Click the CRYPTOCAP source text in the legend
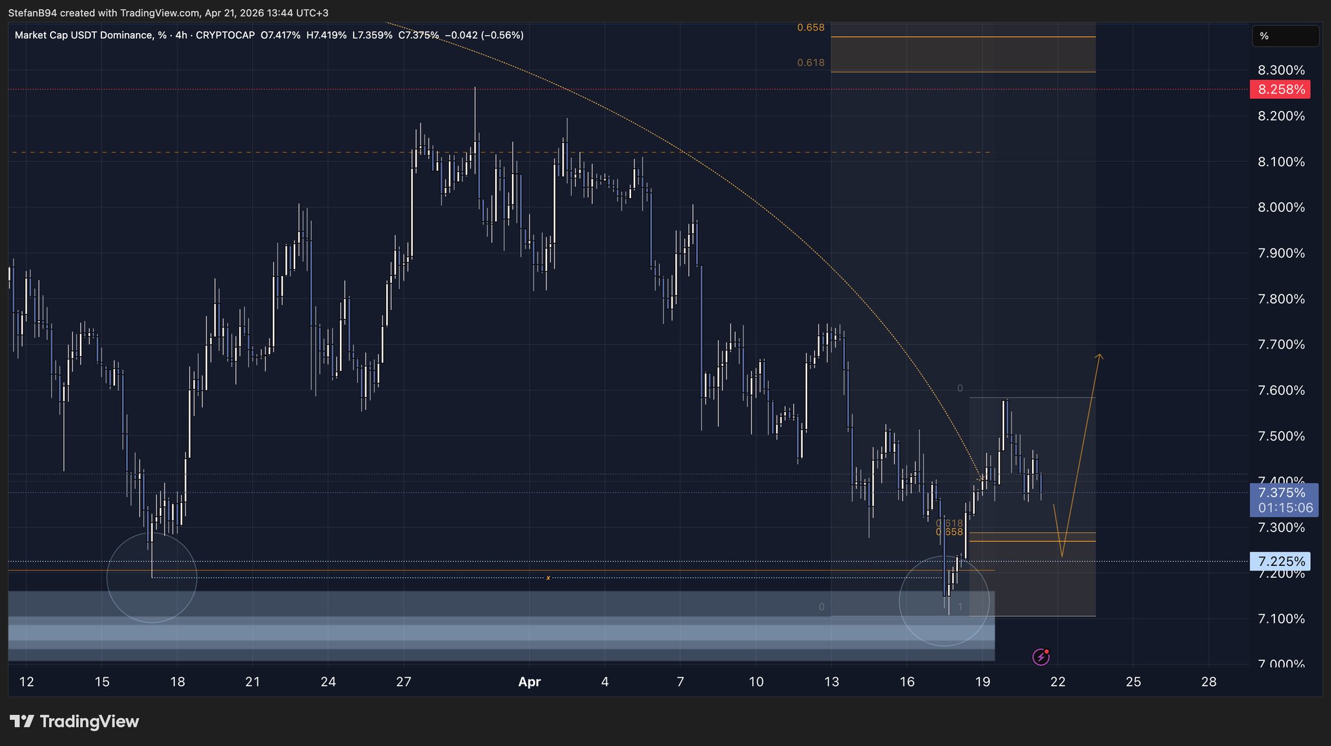1331x746 pixels. pyautogui.click(x=225, y=35)
